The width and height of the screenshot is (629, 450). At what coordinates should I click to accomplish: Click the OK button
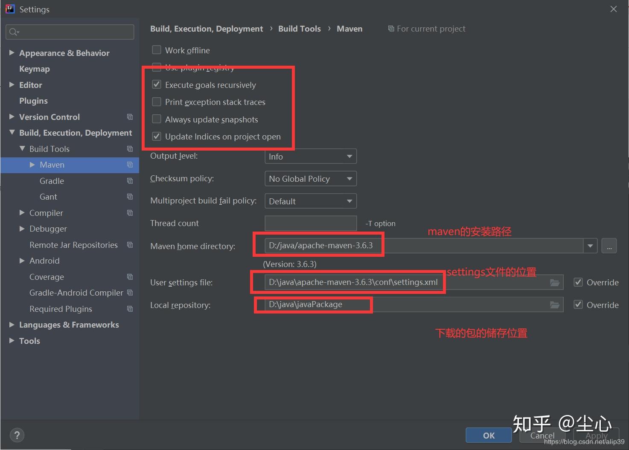[x=489, y=435]
